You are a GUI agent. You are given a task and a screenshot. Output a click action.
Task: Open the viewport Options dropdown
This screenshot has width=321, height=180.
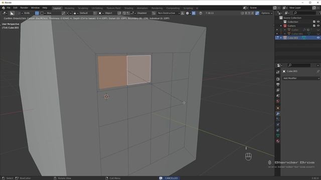coord(267,13)
